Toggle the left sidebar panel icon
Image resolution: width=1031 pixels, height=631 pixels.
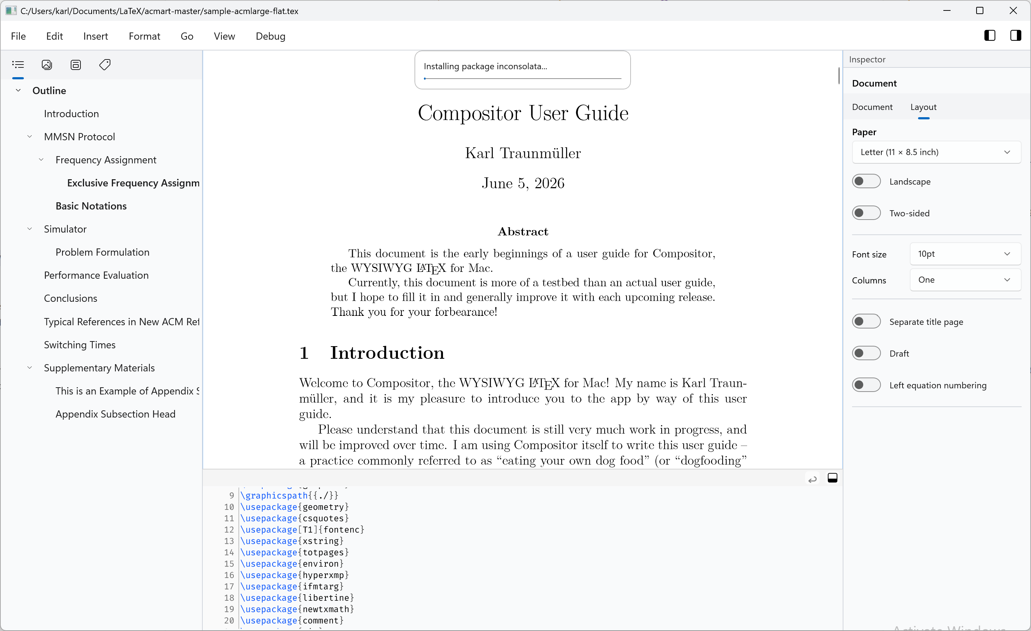(990, 36)
